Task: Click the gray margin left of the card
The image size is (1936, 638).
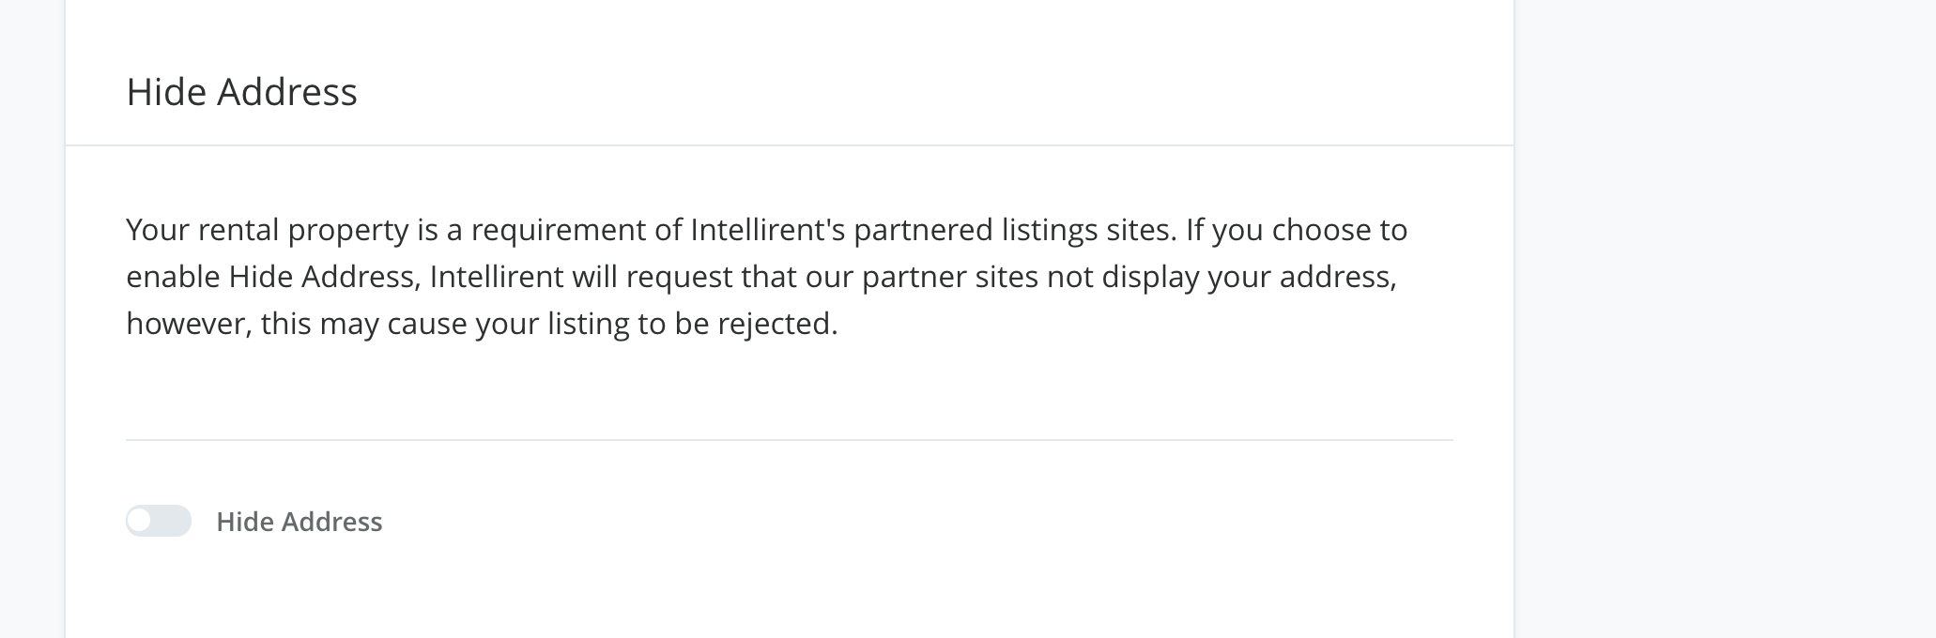Action: pos(32,319)
